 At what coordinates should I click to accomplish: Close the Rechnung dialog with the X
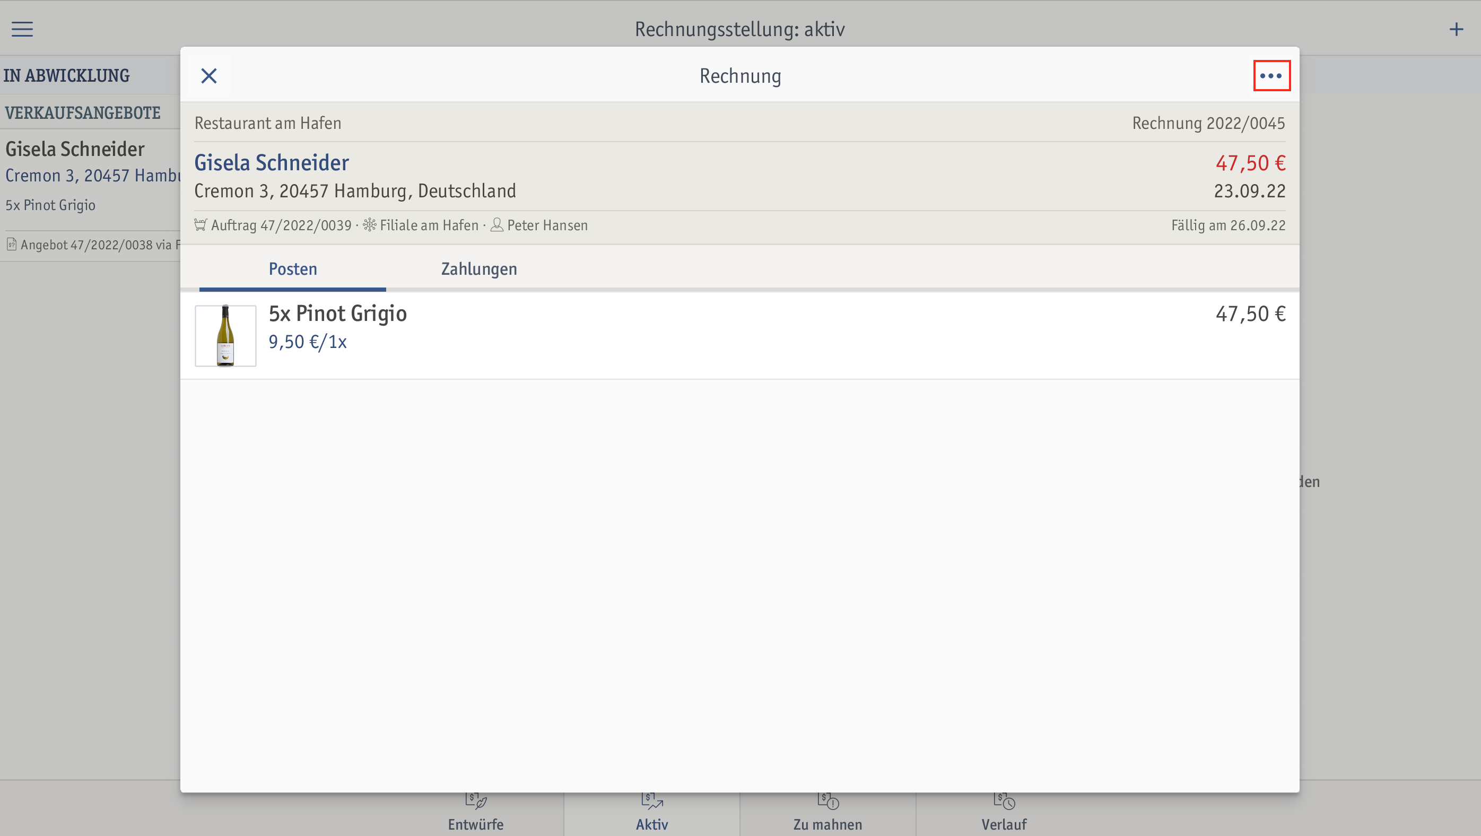coord(208,75)
